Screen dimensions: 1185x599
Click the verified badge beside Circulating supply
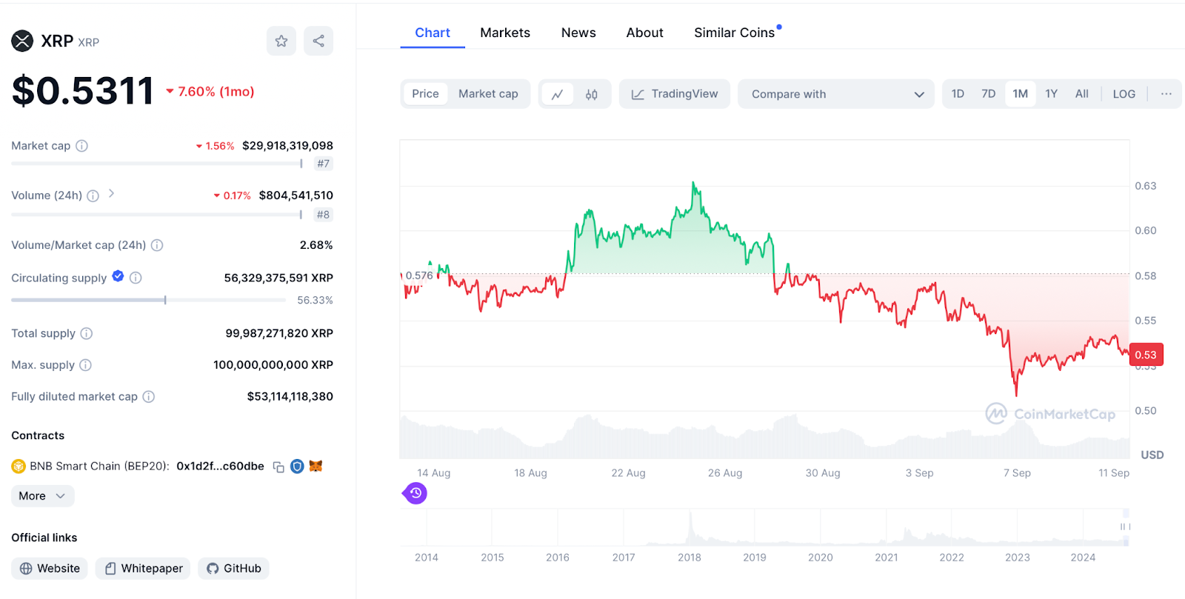(x=118, y=276)
